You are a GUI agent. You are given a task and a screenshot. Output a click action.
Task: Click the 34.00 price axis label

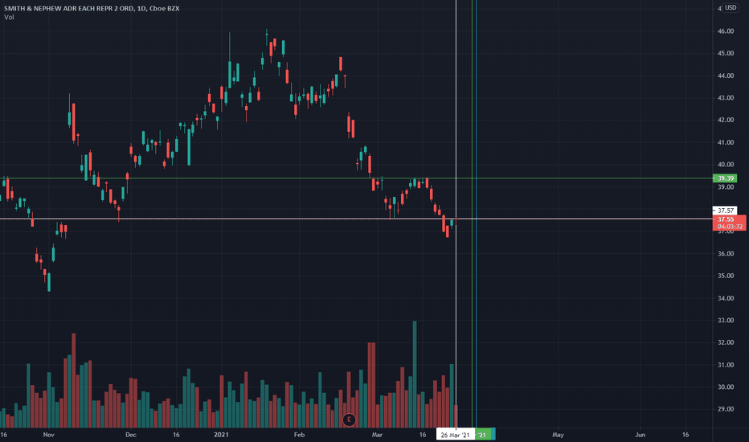click(x=726, y=298)
